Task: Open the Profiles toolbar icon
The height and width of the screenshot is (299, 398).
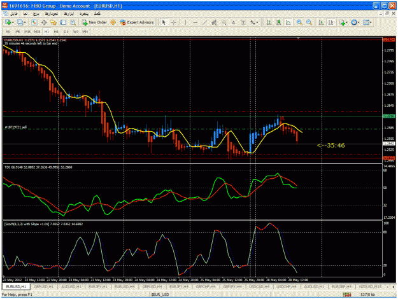Action: (x=20, y=22)
